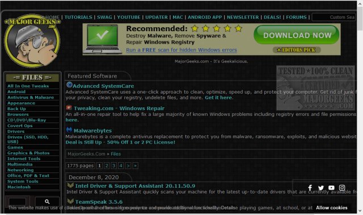
Task: Follow the Get it here link
Action: [x=218, y=98]
